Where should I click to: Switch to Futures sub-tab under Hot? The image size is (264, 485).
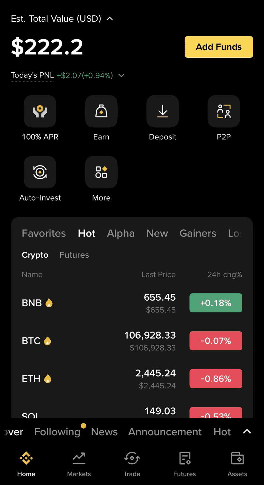(74, 255)
